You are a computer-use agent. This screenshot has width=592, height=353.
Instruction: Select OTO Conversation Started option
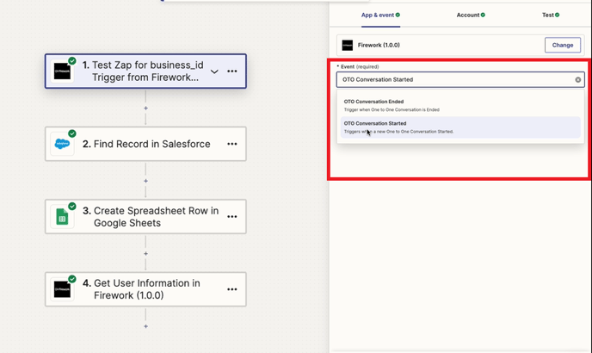460,127
